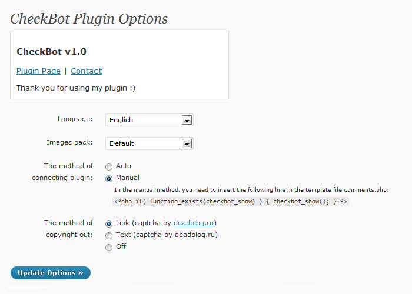
Task: Click the 'Auto' label text
Action: tap(124, 166)
